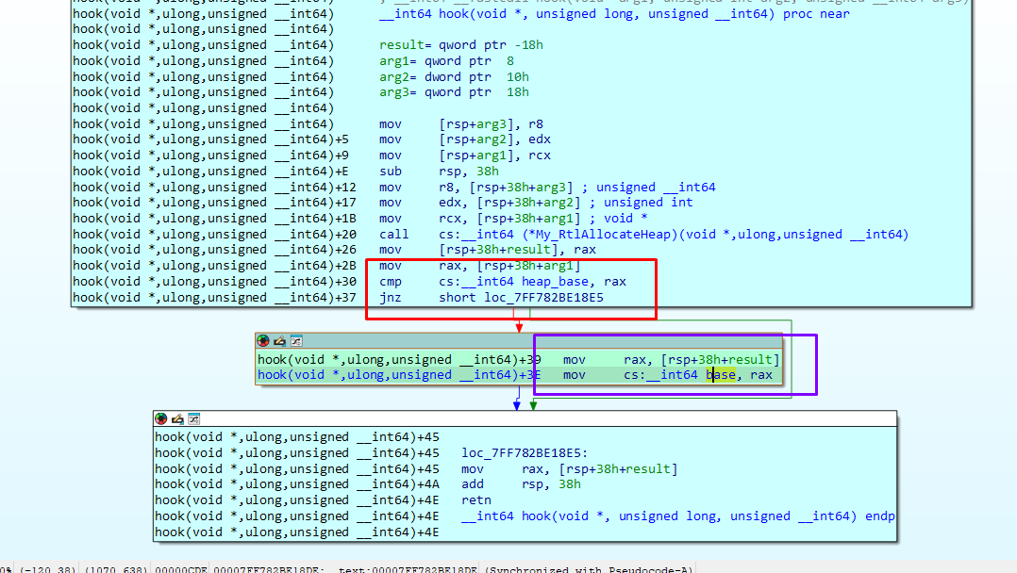Image resolution: width=1017 pixels, height=573 pixels.
Task: Click the '[rsp+arg2], edx' operand
Action: (x=495, y=139)
